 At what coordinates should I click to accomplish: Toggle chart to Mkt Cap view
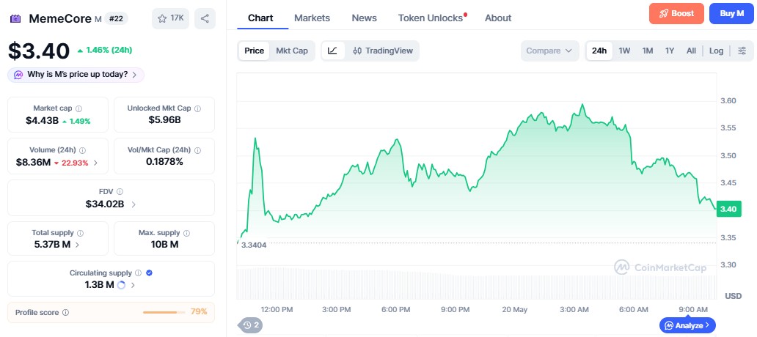point(292,51)
